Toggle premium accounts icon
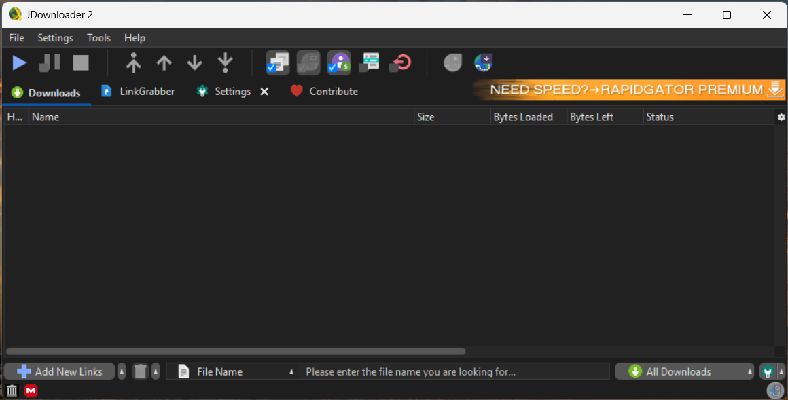The image size is (788, 400). click(x=339, y=62)
